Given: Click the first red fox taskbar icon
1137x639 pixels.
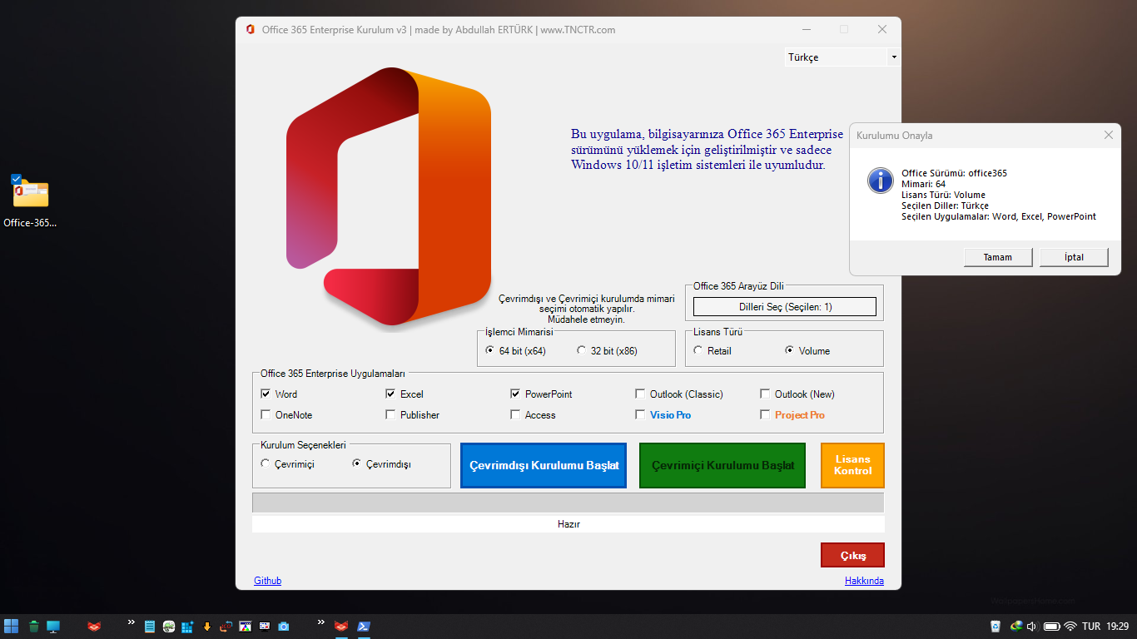Looking at the screenshot, I should tap(94, 627).
